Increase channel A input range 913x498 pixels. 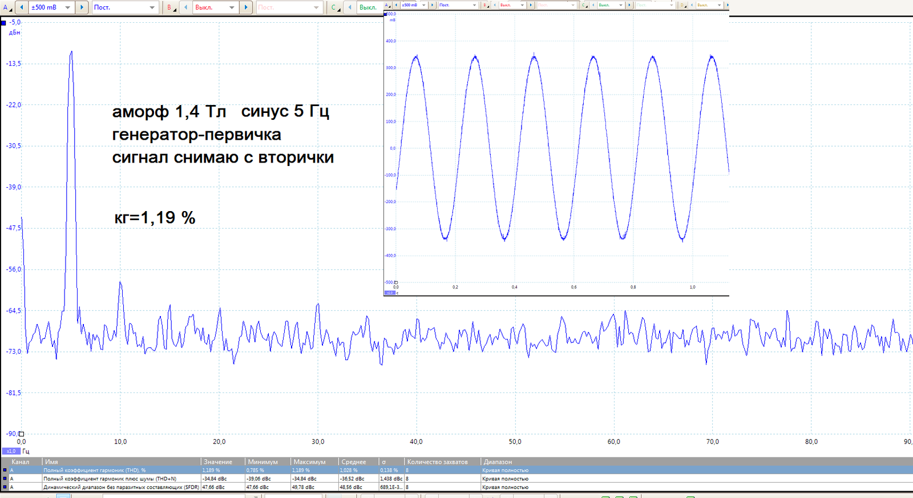coord(82,7)
